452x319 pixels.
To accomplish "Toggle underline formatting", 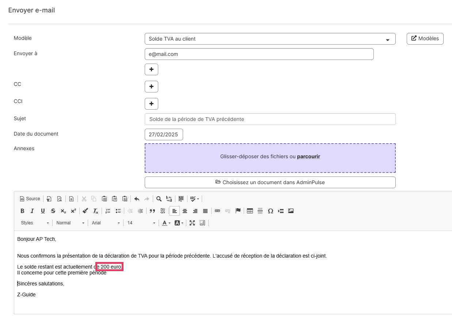I will pyautogui.click(x=43, y=211).
